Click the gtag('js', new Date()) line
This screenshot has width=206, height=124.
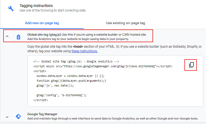55,85
